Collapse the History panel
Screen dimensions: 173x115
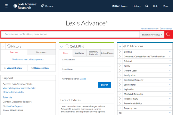coord(3,47)
